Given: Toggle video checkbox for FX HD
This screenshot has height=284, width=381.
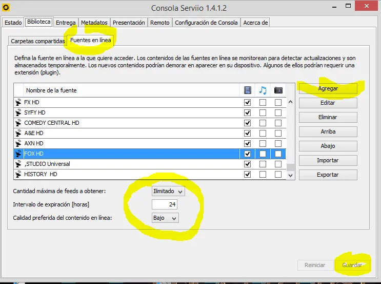Looking at the screenshot, I should tap(247, 102).
